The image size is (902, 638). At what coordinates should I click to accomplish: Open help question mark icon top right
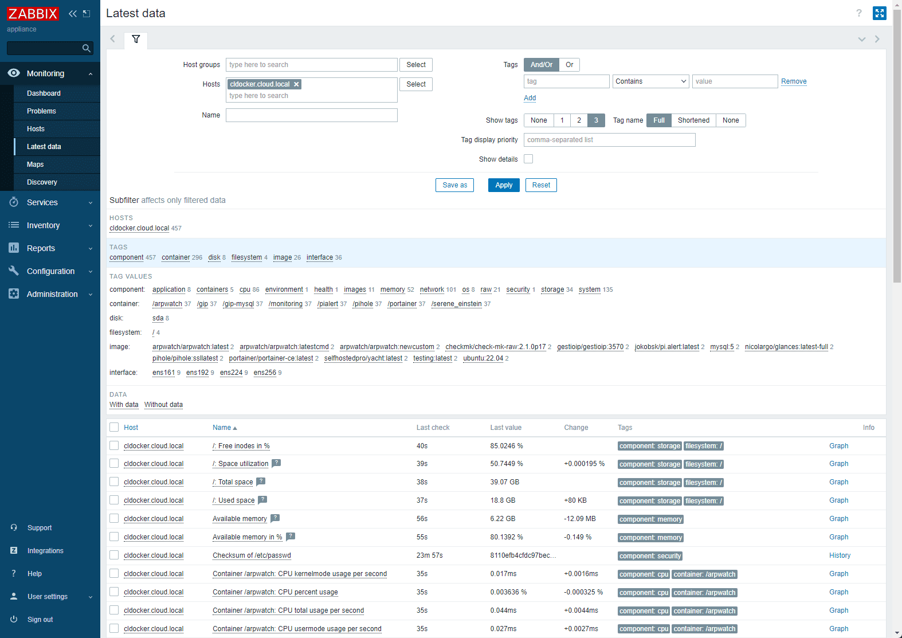[858, 13]
